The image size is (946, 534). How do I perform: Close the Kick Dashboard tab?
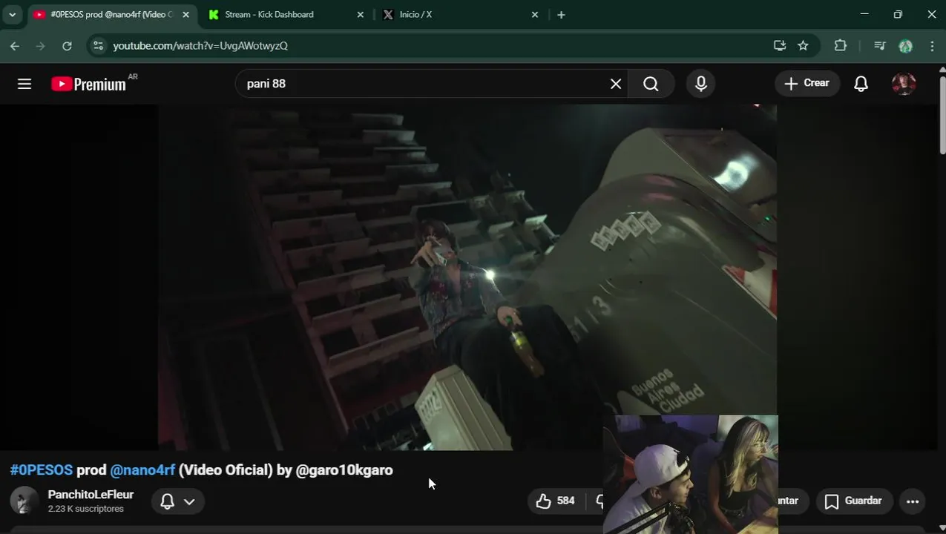pos(361,15)
